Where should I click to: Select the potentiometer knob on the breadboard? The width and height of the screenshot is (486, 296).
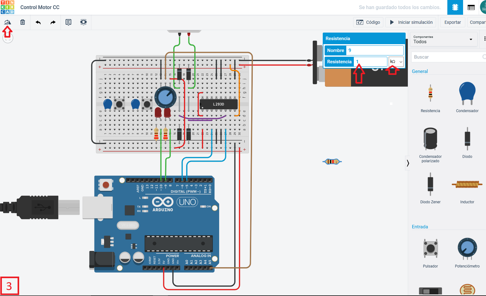(165, 97)
